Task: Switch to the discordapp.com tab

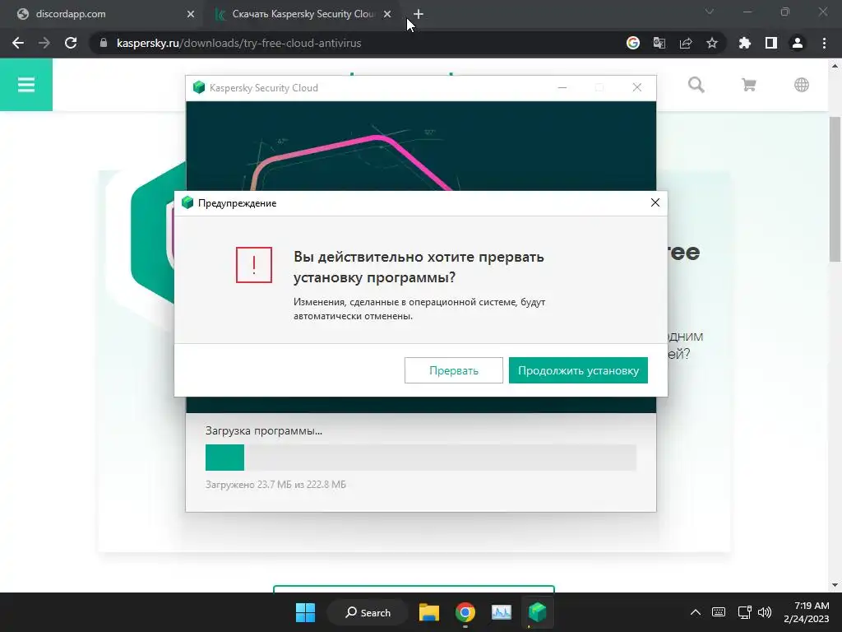Action: pyautogui.click(x=102, y=14)
